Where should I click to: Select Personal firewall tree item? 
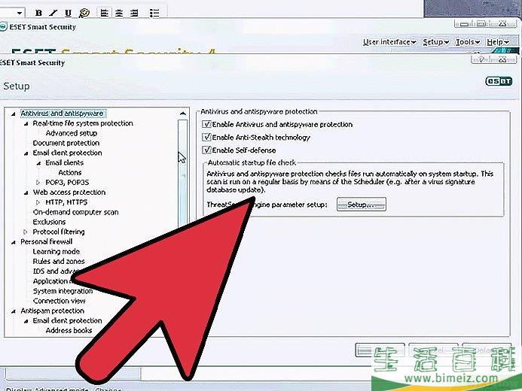[46, 241]
